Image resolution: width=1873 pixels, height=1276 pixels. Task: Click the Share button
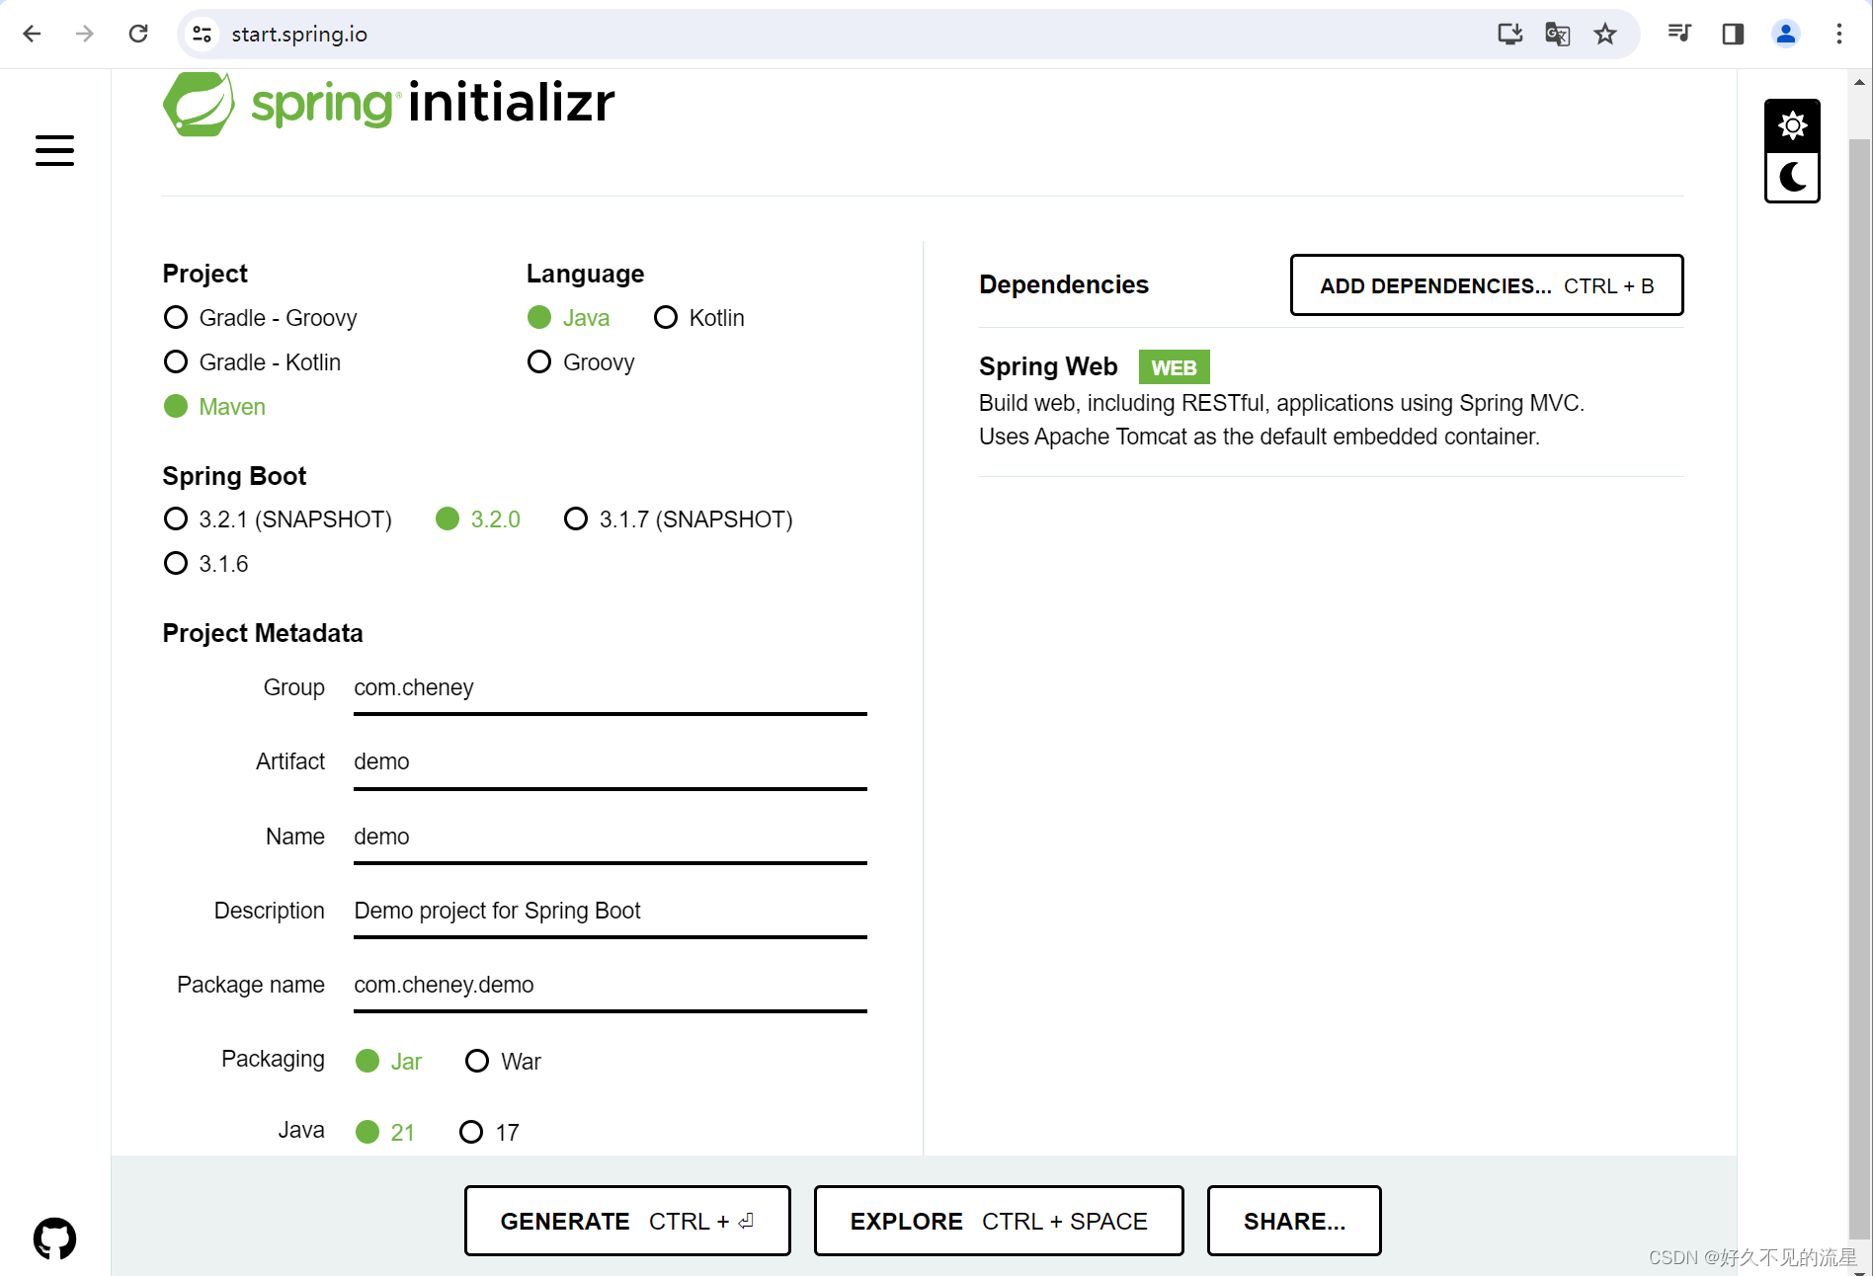(x=1294, y=1221)
